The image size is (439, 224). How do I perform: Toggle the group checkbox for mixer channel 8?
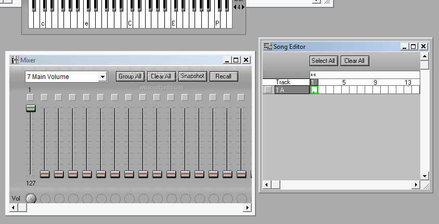(x=128, y=97)
